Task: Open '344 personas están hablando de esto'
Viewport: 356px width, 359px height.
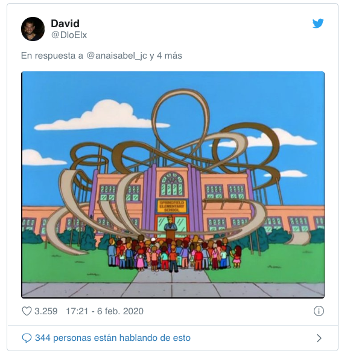Action: 113,338
